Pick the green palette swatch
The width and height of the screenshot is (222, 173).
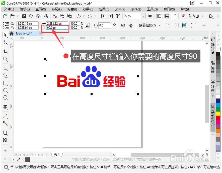[218, 109]
